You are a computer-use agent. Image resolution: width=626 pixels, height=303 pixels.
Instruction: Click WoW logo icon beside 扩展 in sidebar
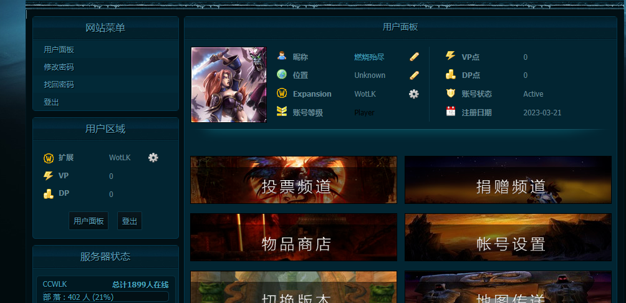(x=48, y=158)
